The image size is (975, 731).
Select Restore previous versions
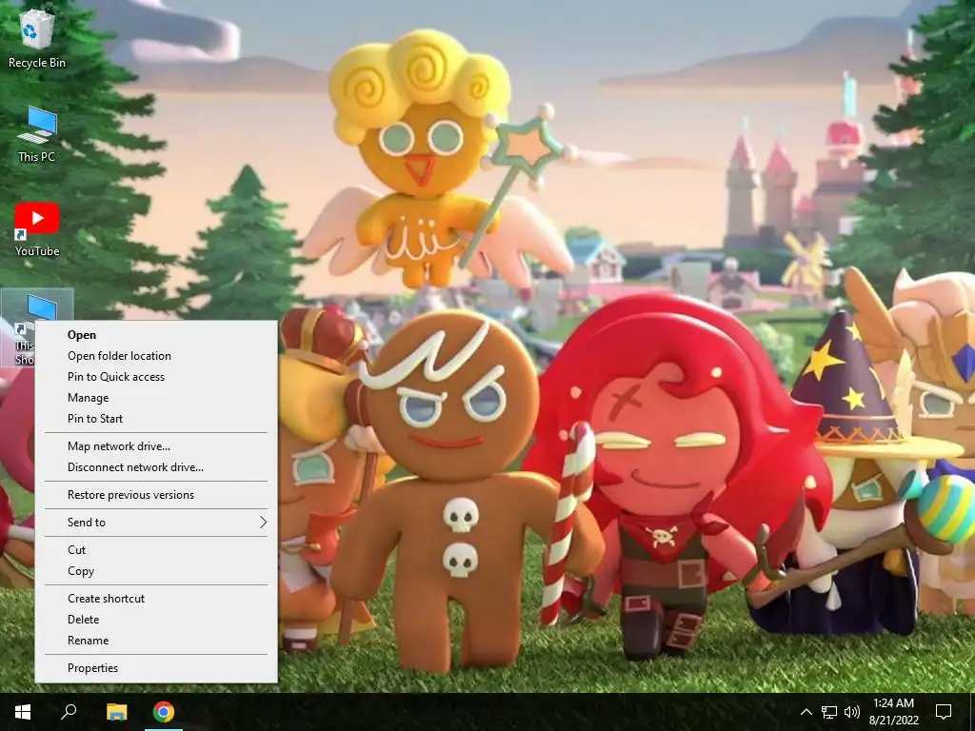click(x=155, y=495)
